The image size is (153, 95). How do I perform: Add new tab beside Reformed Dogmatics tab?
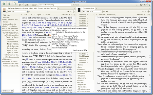click(59, 9)
